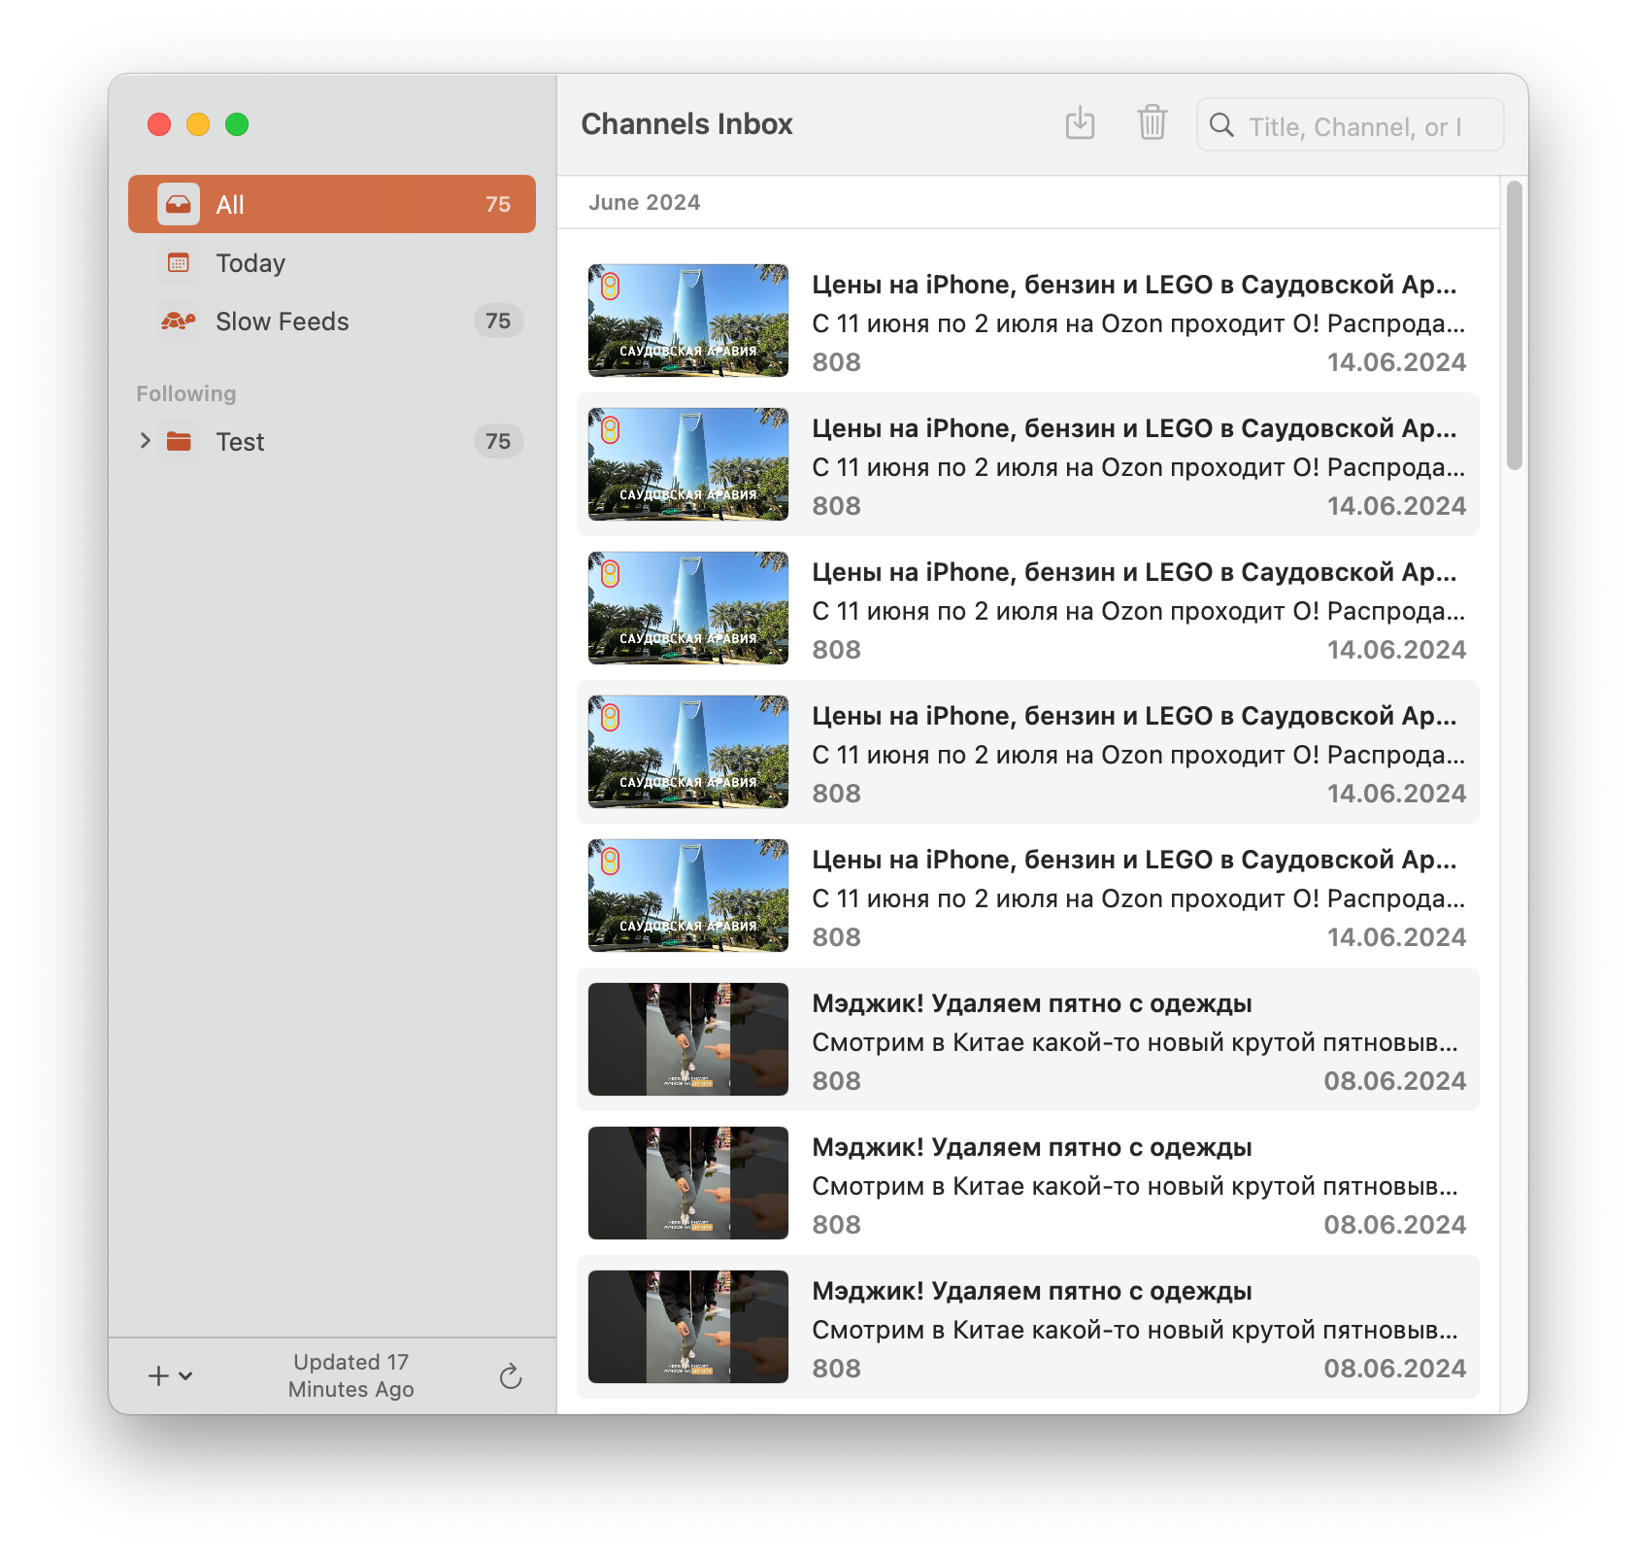Click the download/import toolbar icon
The height and width of the screenshot is (1558, 1637).
[x=1080, y=124]
